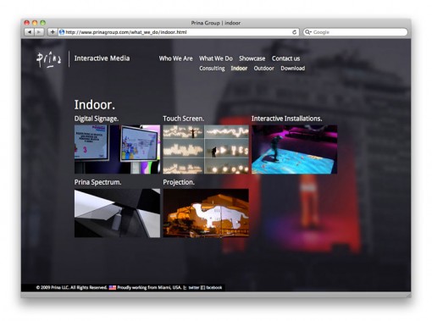432x321 pixels.
Task: Go to the Showcase page
Action: tap(252, 58)
